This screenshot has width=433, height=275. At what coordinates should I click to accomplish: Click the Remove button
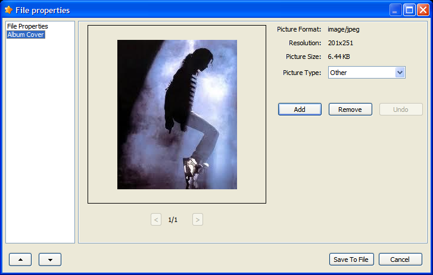[350, 110]
